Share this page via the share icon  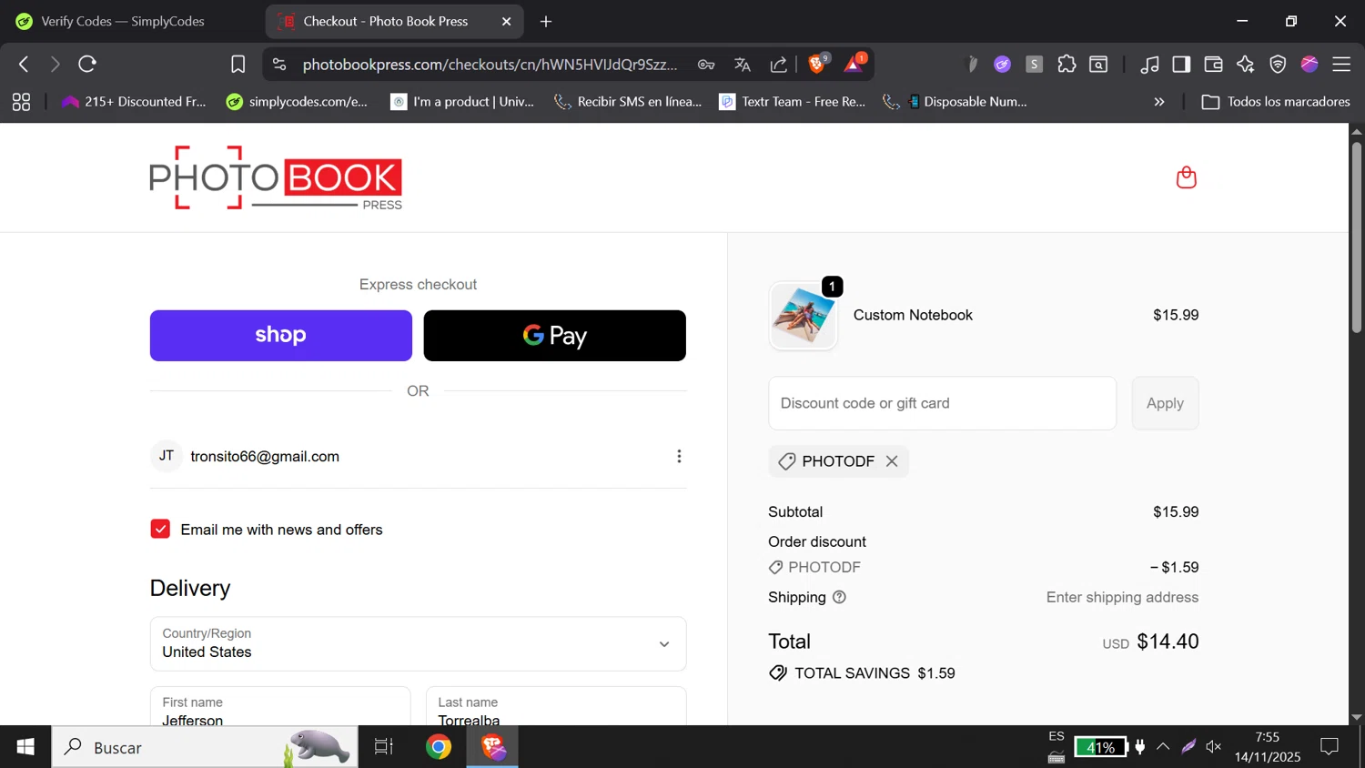click(x=779, y=64)
